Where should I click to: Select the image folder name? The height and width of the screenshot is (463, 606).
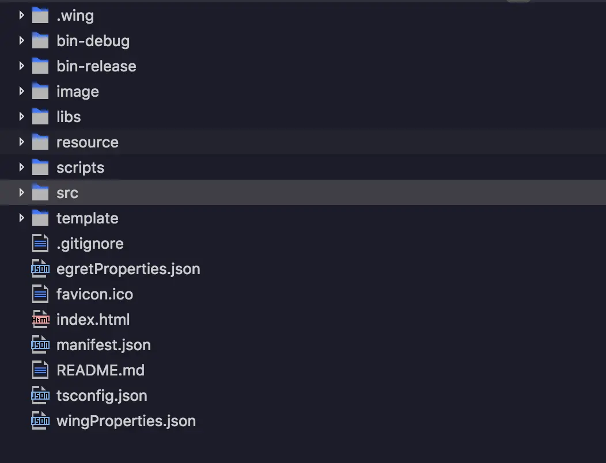coord(78,92)
